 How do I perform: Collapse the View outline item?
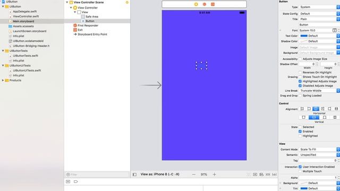(75, 12)
